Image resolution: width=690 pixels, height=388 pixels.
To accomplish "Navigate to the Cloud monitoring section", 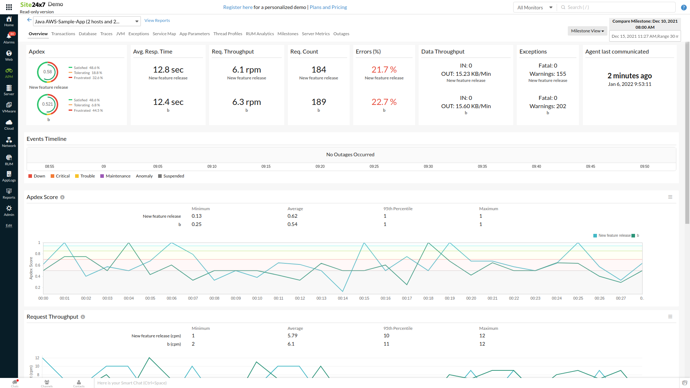I will pyautogui.click(x=9, y=124).
